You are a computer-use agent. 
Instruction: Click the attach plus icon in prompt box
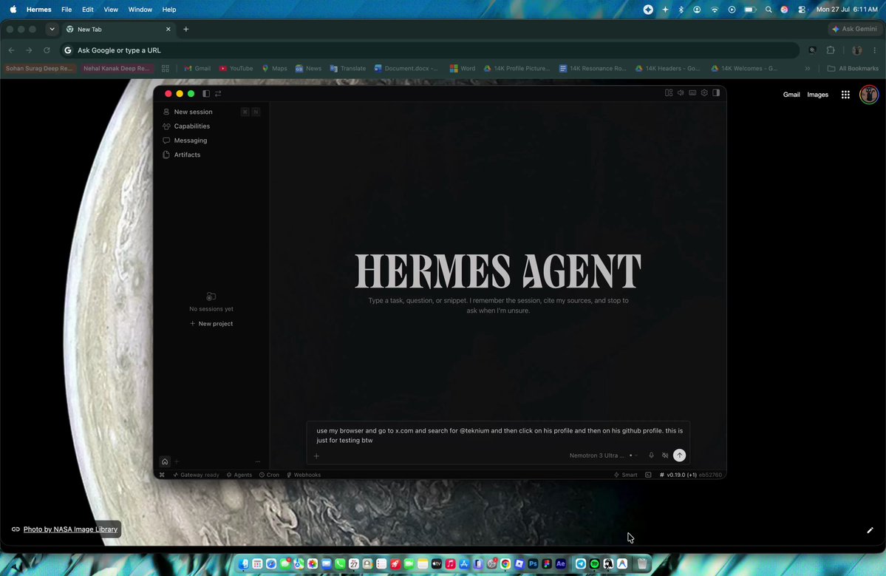click(x=316, y=456)
